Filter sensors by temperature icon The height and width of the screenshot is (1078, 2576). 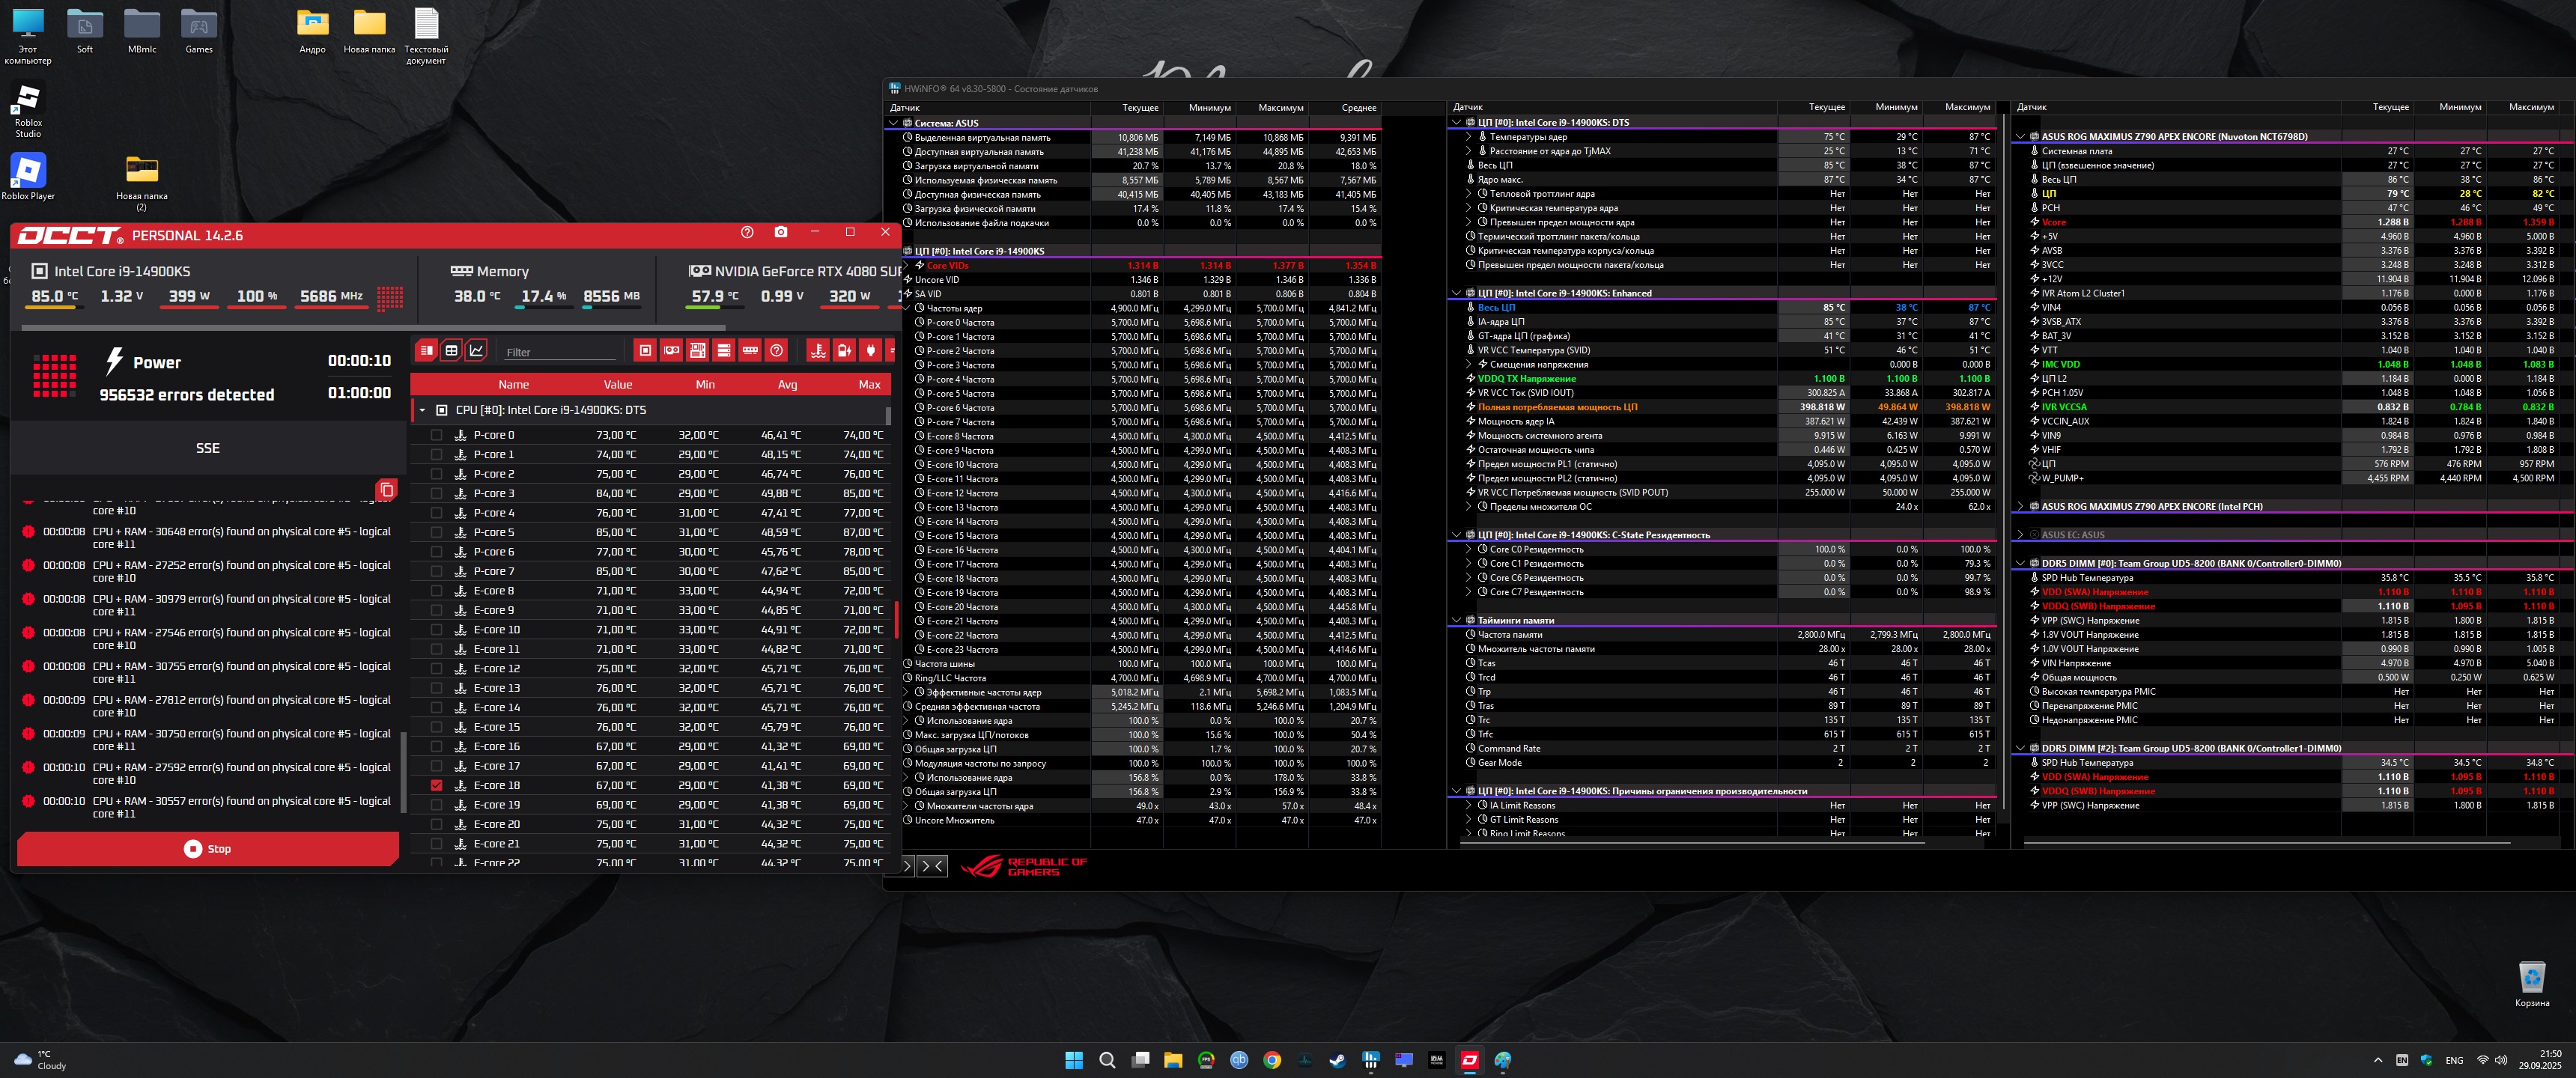click(818, 350)
